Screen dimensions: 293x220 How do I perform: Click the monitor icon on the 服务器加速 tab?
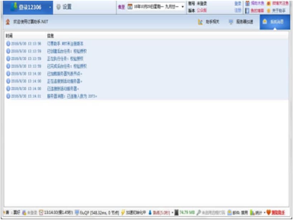231,22
